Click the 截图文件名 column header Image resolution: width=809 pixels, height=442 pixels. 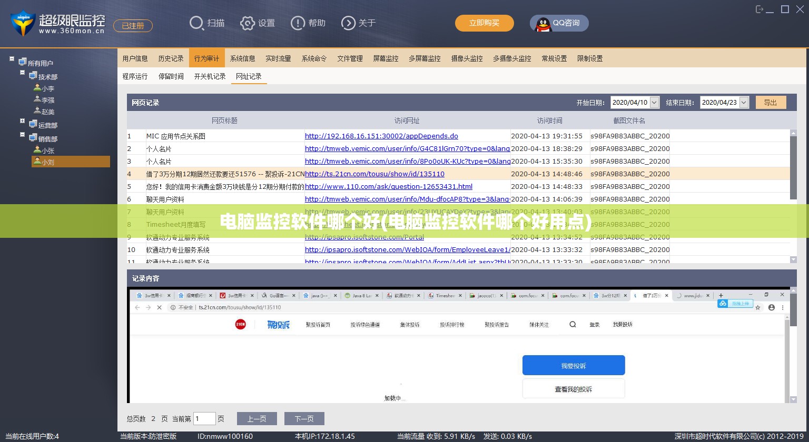[x=629, y=120]
